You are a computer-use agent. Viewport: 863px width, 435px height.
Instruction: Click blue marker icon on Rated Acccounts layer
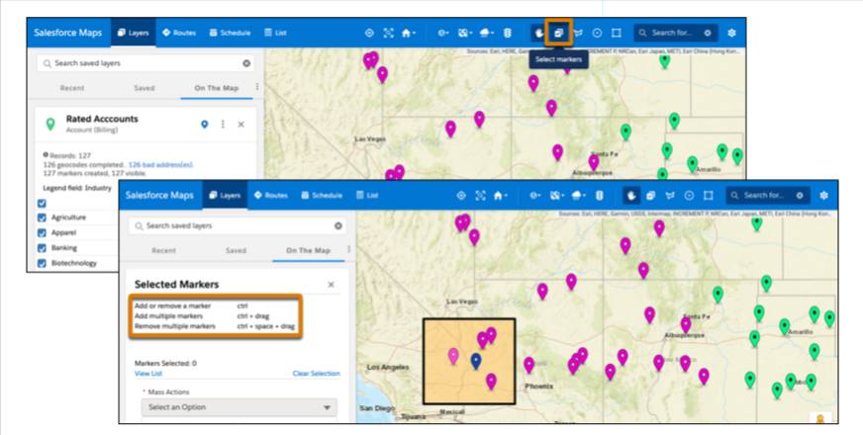(x=204, y=125)
